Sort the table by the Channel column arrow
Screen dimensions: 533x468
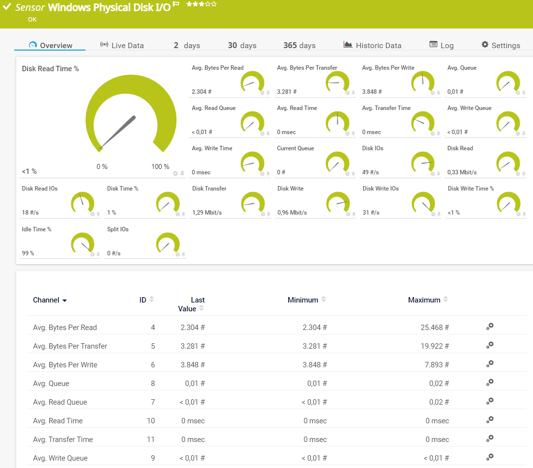64,301
